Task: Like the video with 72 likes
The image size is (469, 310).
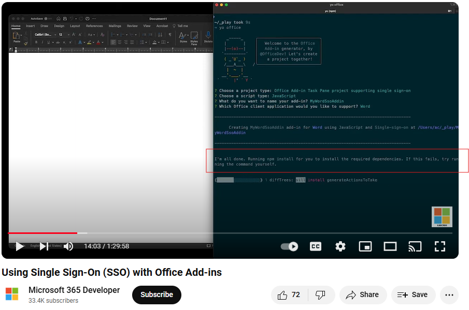Action: (x=289, y=295)
